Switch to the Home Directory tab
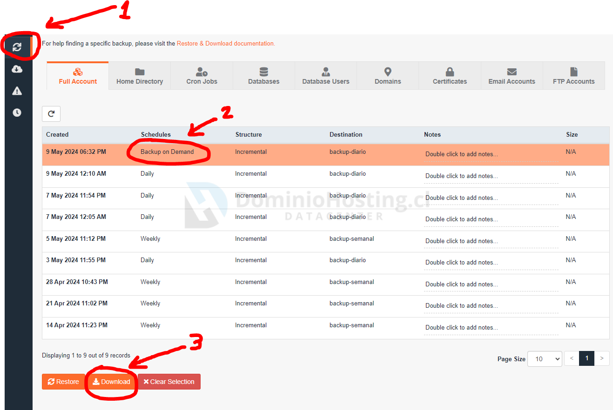Image resolution: width=613 pixels, height=410 pixels. [x=140, y=76]
